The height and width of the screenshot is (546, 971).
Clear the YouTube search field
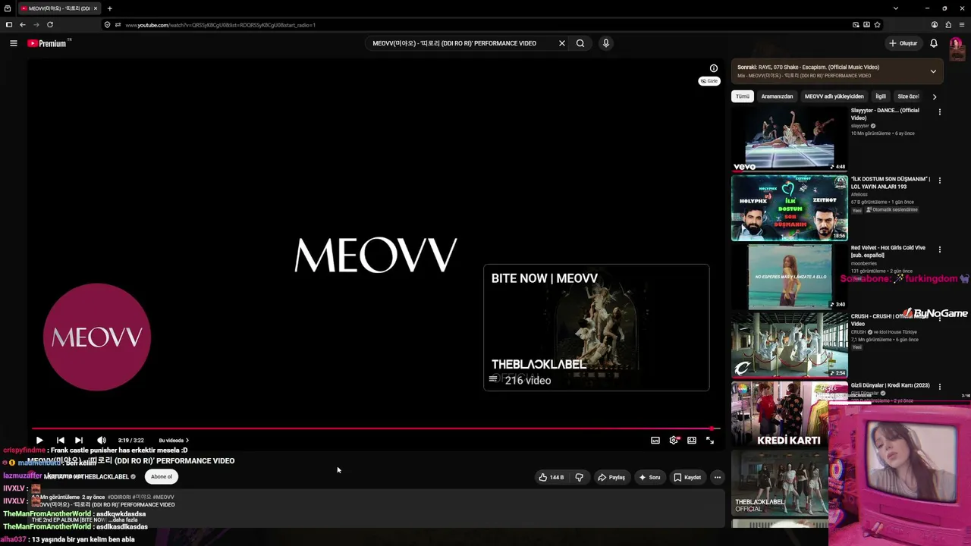(x=562, y=43)
